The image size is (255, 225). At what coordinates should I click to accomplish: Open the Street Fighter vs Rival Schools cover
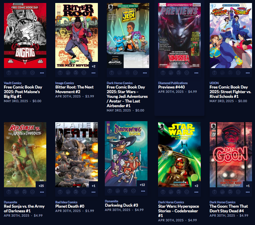click(231, 35)
